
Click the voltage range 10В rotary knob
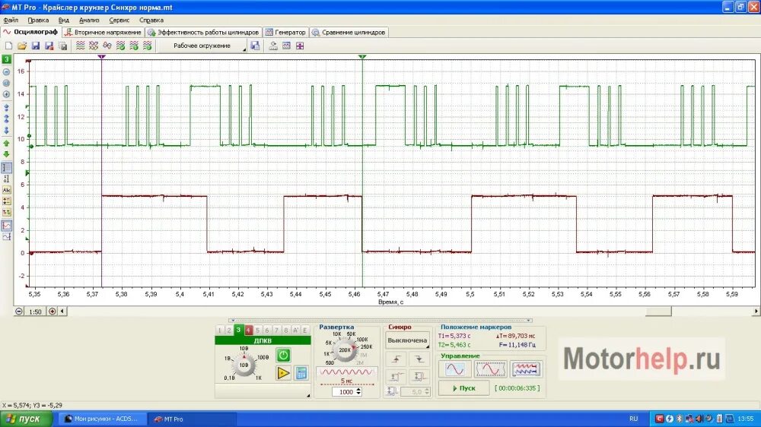[244, 365]
